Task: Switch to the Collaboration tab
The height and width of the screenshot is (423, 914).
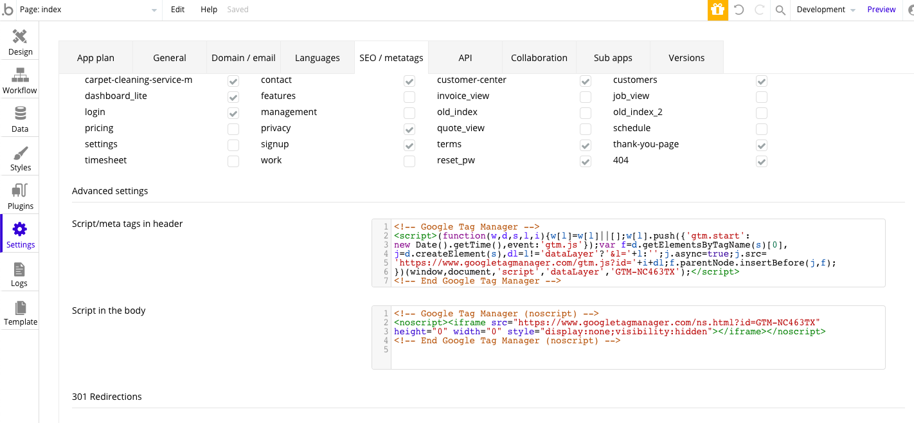Action: (539, 58)
